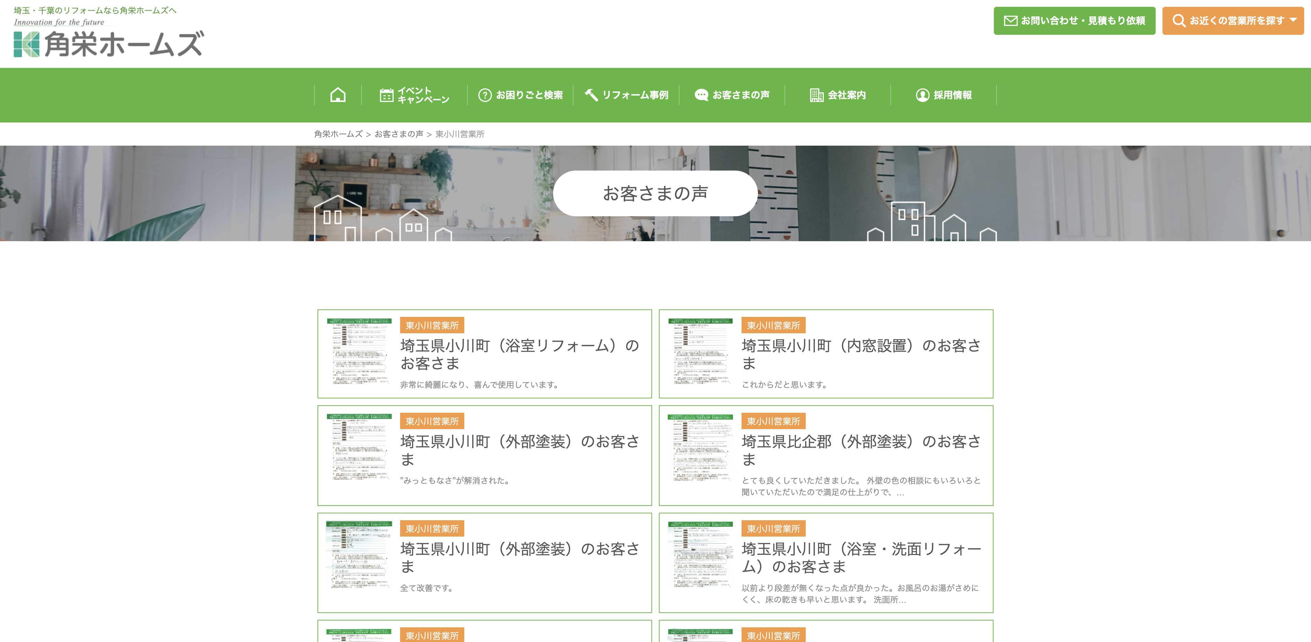Click the home icon in green navigation bar

point(338,95)
